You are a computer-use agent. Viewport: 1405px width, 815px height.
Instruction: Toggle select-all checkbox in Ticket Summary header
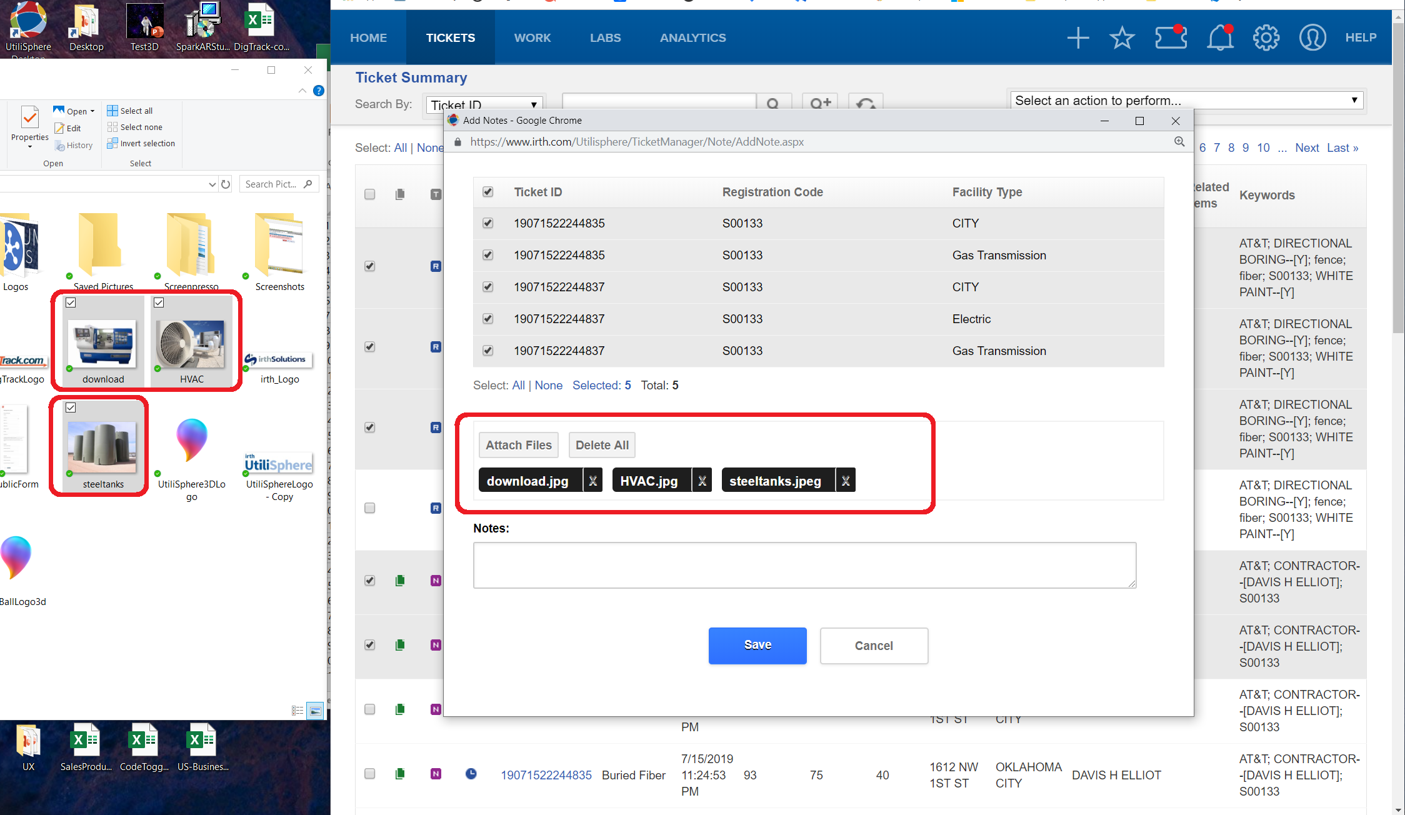tap(370, 194)
